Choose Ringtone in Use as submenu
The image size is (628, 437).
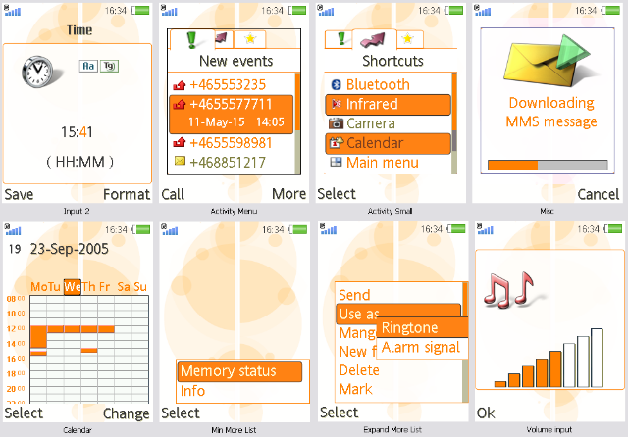click(x=422, y=328)
